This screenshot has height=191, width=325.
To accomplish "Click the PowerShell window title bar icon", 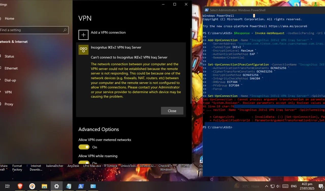I will tap(207, 10).
